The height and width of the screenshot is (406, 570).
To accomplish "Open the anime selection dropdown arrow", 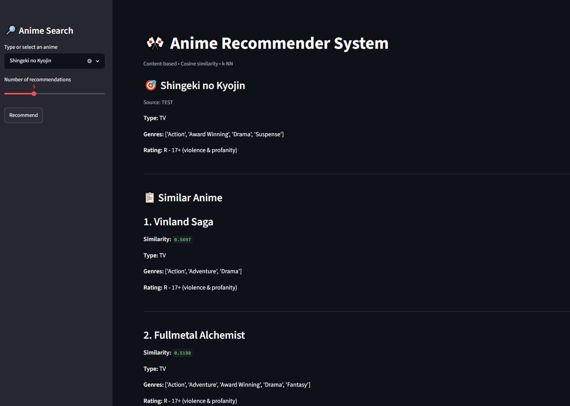I will [97, 61].
